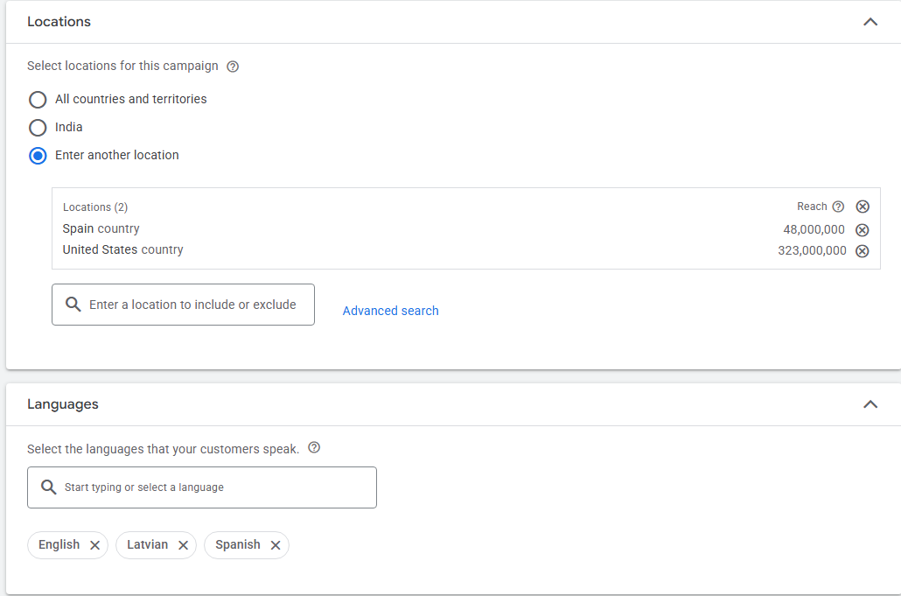Select the Spain country row

pos(101,228)
